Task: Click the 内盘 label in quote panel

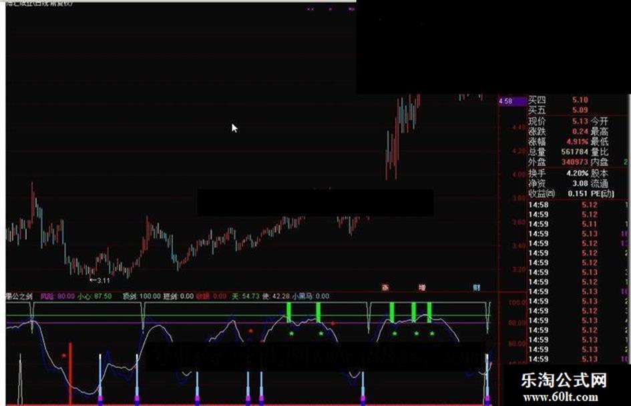Action: [x=600, y=161]
